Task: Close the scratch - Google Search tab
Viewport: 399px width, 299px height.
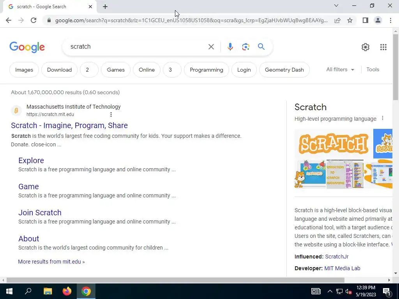Action: pyautogui.click(x=90, y=7)
